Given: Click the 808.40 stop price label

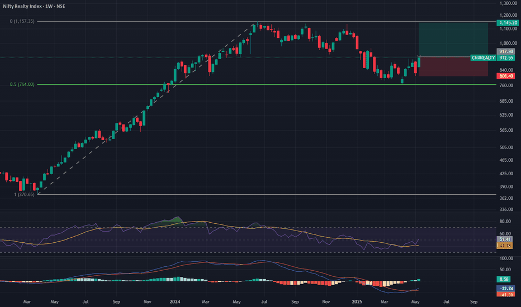Looking at the screenshot, I should coord(506,76).
